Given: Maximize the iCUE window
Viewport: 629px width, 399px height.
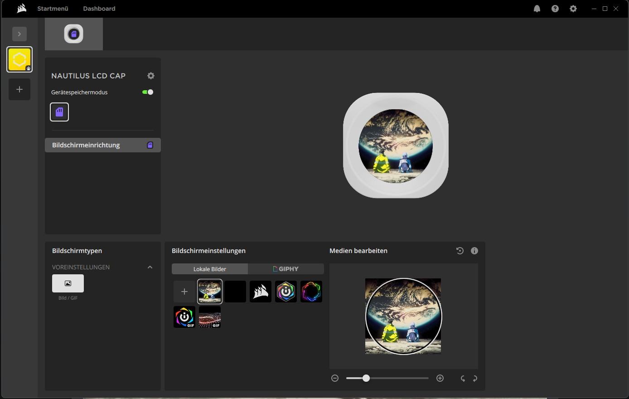Looking at the screenshot, I should pyautogui.click(x=605, y=9).
